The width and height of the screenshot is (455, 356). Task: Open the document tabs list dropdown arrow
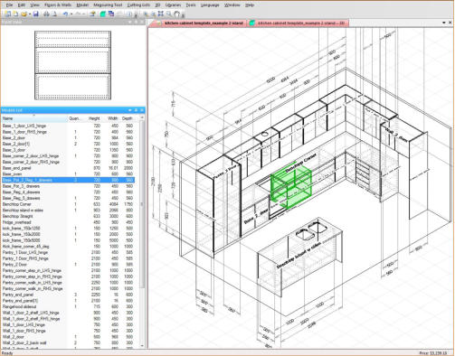click(x=444, y=23)
